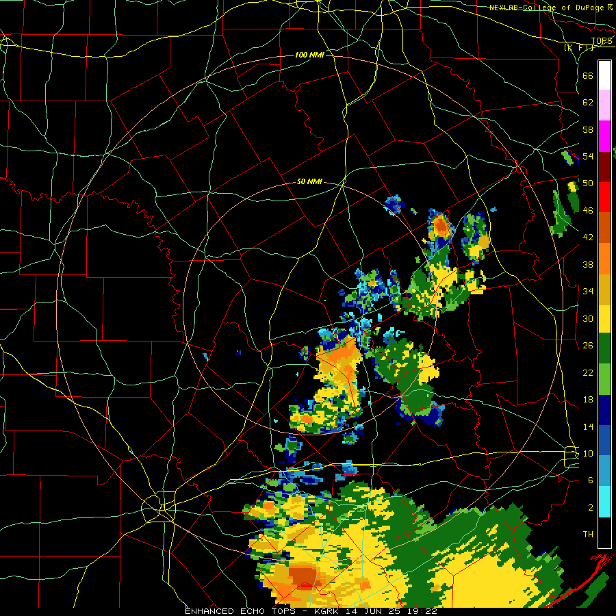
Task: Select the light orange legend swatch
Action: 604,259
